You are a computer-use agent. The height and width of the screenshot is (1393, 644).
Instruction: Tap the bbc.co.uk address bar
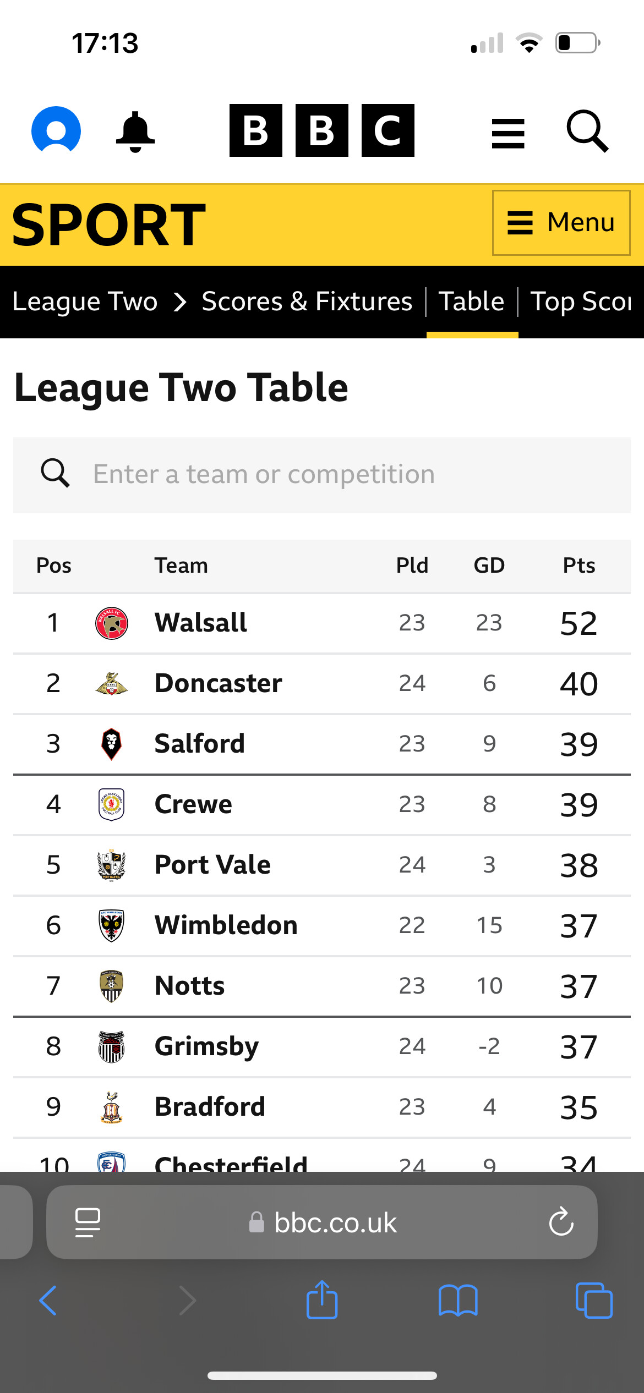pos(322,1222)
